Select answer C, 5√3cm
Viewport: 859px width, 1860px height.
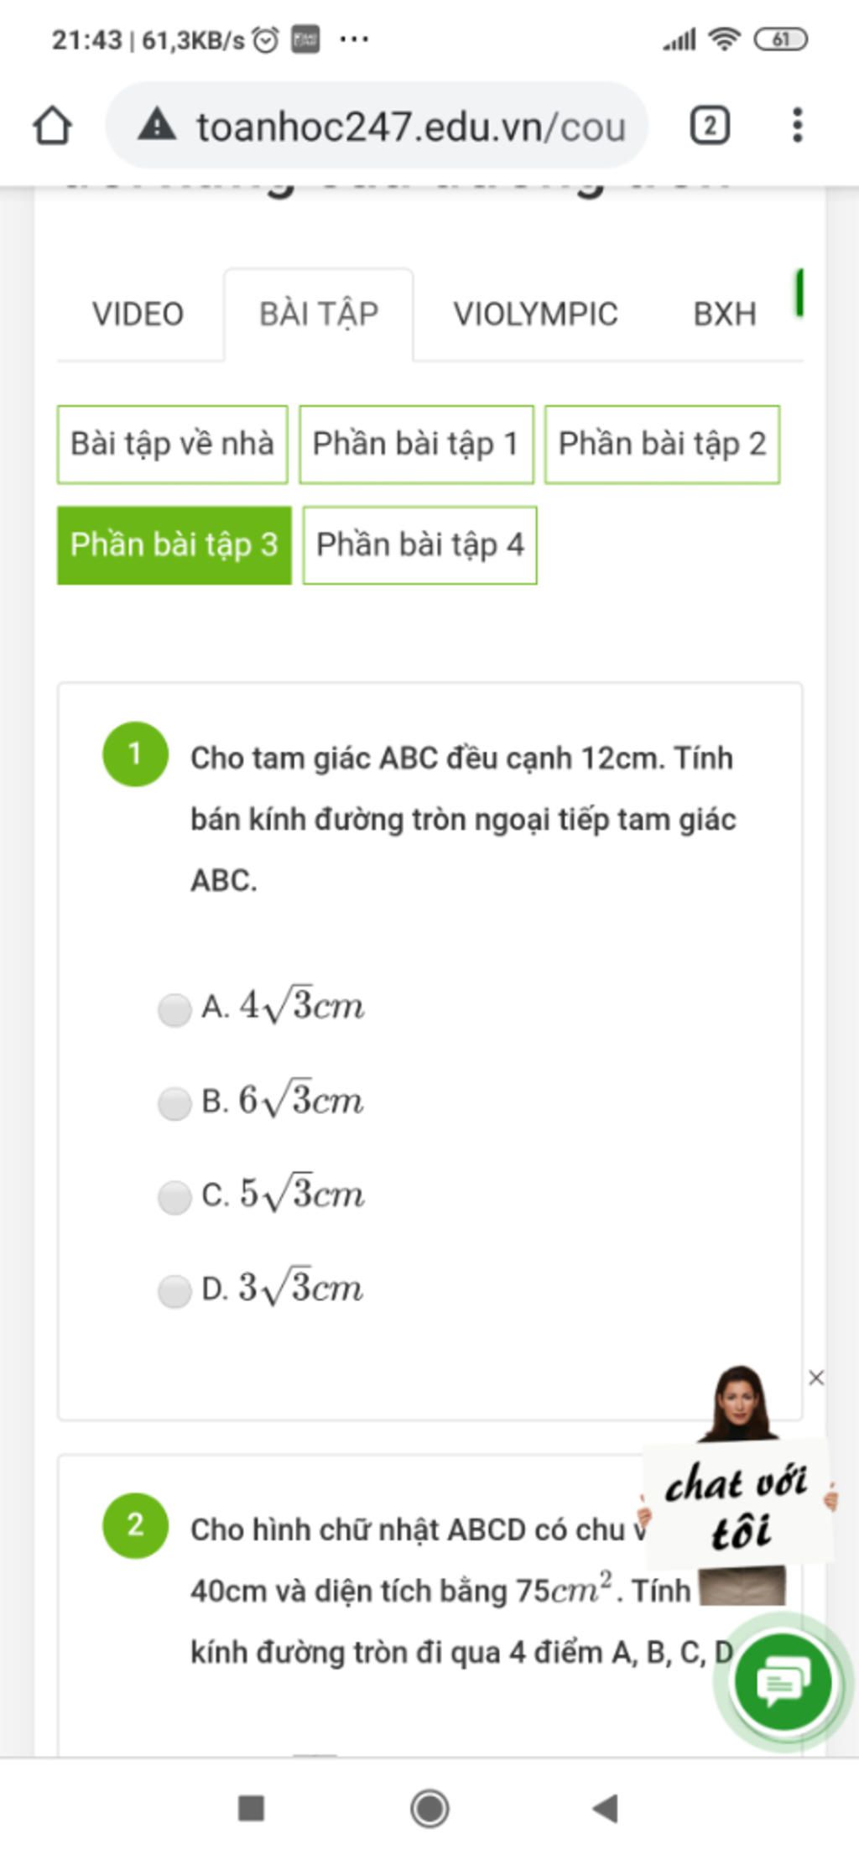click(x=174, y=1197)
